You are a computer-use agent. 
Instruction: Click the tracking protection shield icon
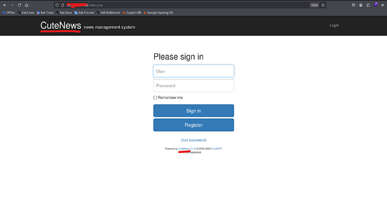pyautogui.click(x=57, y=5)
